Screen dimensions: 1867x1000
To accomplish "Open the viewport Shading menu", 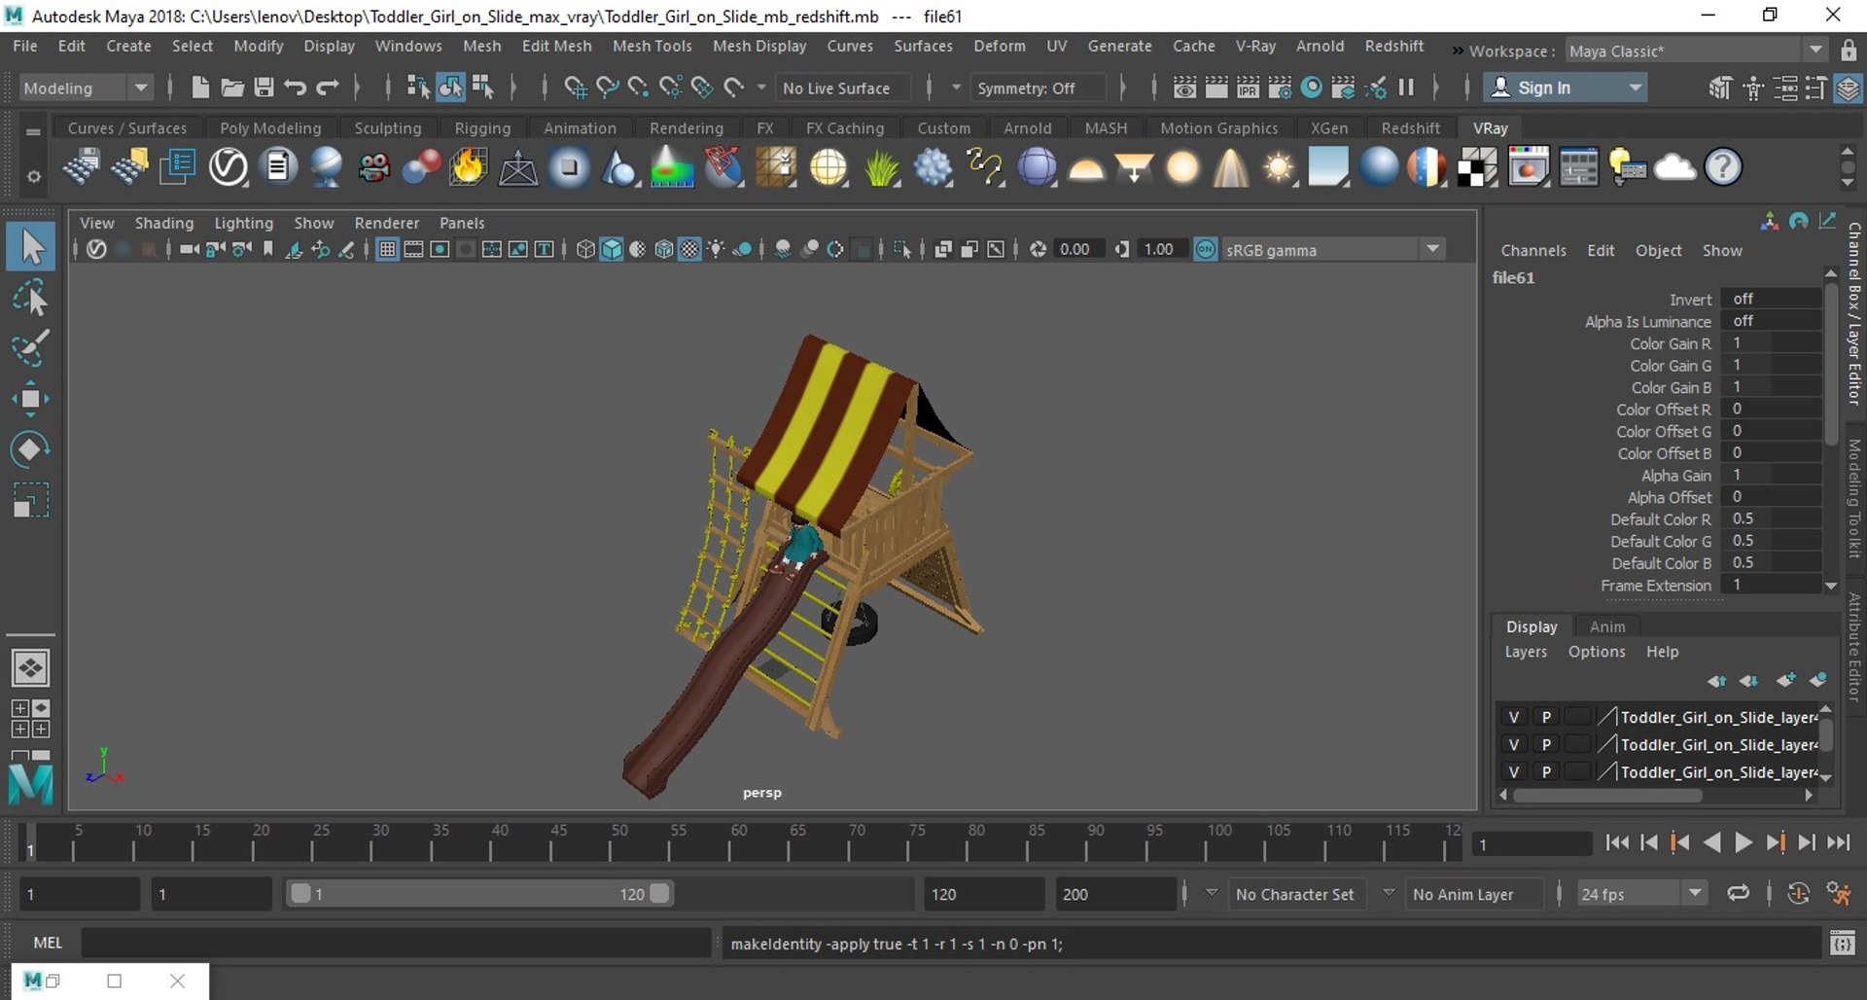I will [x=163, y=223].
